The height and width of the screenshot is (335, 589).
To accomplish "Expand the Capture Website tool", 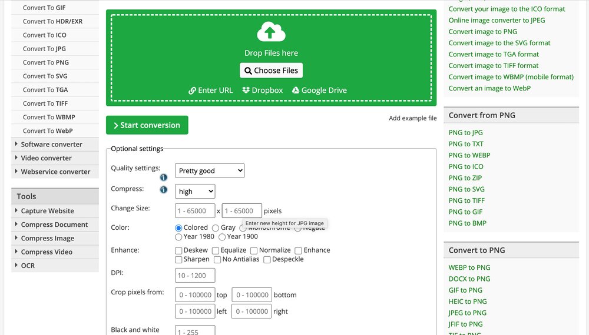I will click(47, 211).
